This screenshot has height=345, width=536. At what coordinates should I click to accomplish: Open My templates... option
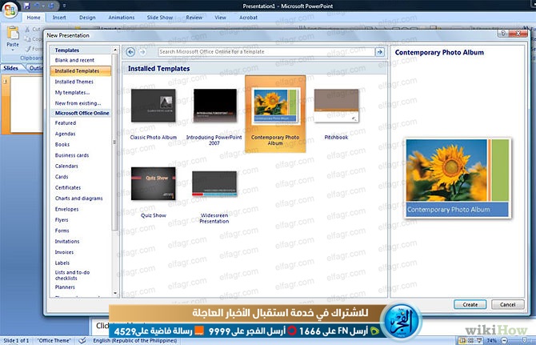73,92
